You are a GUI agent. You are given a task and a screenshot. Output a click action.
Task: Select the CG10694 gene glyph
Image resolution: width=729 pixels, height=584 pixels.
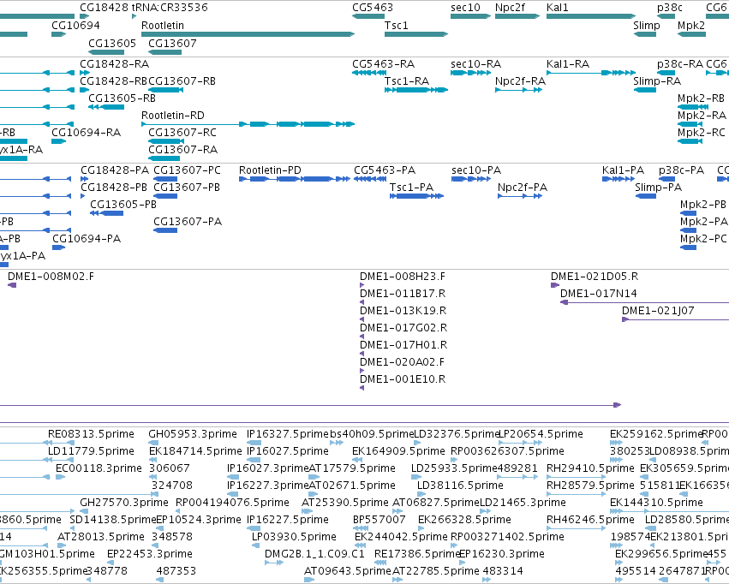click(x=58, y=34)
